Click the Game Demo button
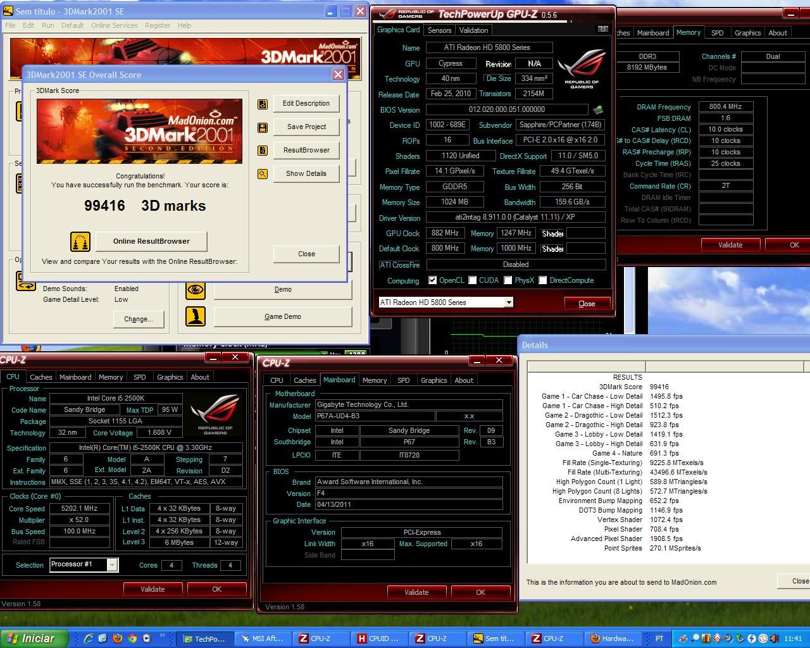810x648 pixels. point(283,316)
